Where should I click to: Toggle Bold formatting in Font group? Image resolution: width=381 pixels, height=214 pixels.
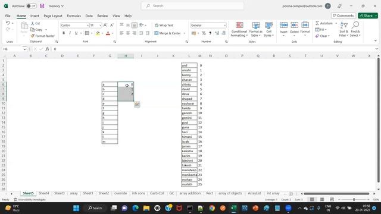pos(64,33)
